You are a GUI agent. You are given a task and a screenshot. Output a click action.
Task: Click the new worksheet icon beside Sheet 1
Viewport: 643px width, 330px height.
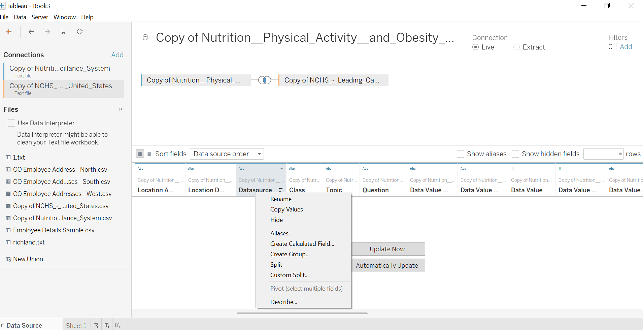[96, 326]
